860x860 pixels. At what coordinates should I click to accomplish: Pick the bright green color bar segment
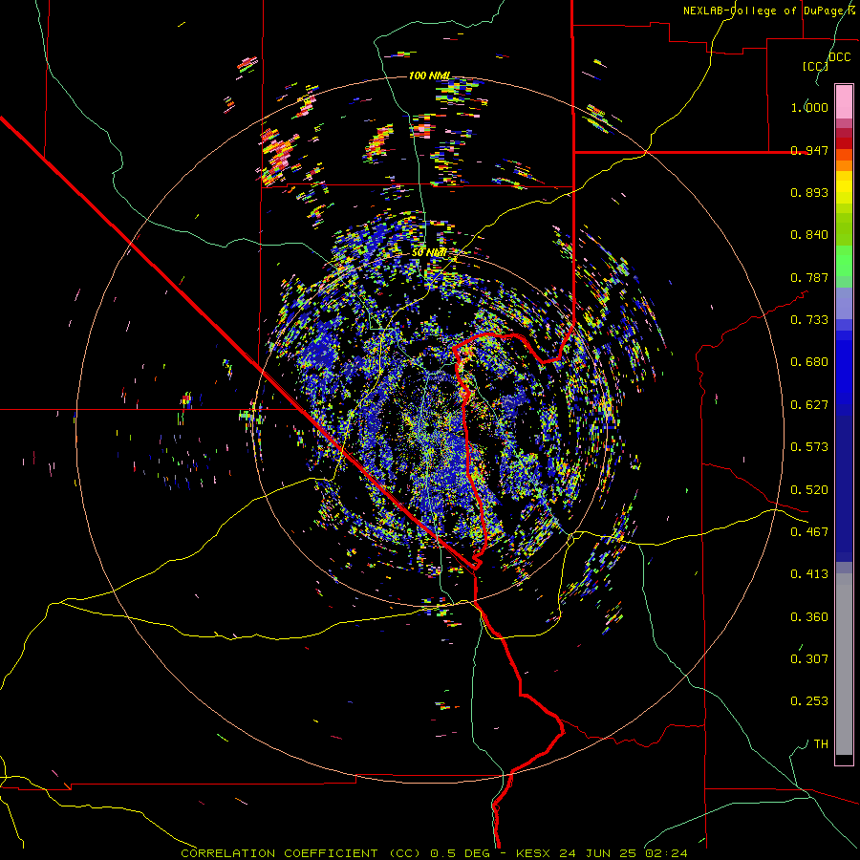(x=844, y=261)
